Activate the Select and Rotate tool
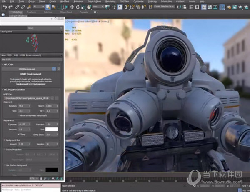The image size is (250, 192). [x=77, y=7]
